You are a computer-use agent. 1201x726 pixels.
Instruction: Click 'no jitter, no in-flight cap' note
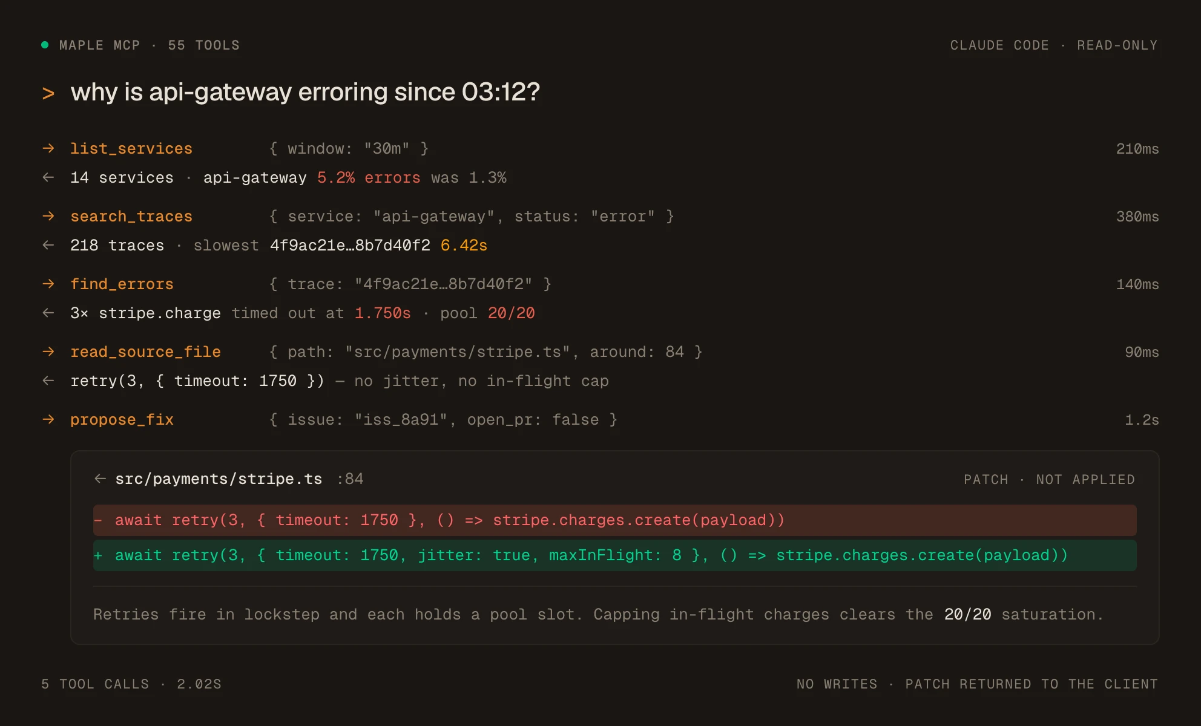[x=481, y=381]
